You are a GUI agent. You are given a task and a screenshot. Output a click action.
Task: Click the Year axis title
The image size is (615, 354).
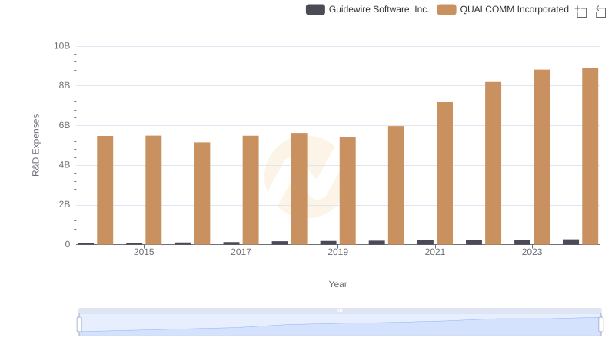coord(337,284)
